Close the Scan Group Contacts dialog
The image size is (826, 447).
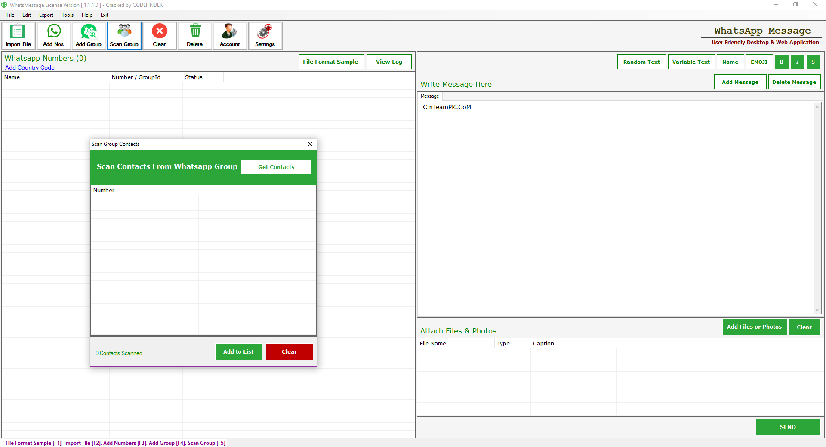coord(310,144)
